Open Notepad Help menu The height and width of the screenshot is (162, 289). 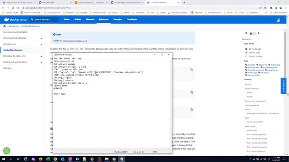click(79, 58)
